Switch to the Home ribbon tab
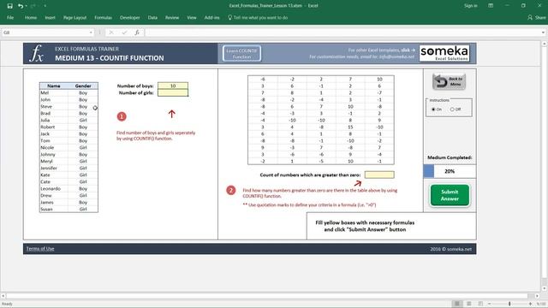Image resolution: width=548 pixels, height=308 pixels. coord(31,17)
